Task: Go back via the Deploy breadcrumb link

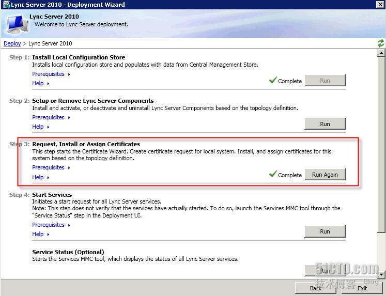Action: [x=12, y=43]
